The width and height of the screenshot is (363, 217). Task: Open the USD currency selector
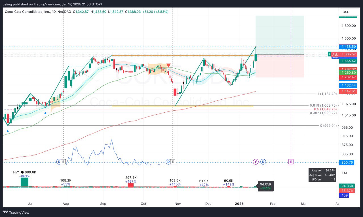pos(346,12)
